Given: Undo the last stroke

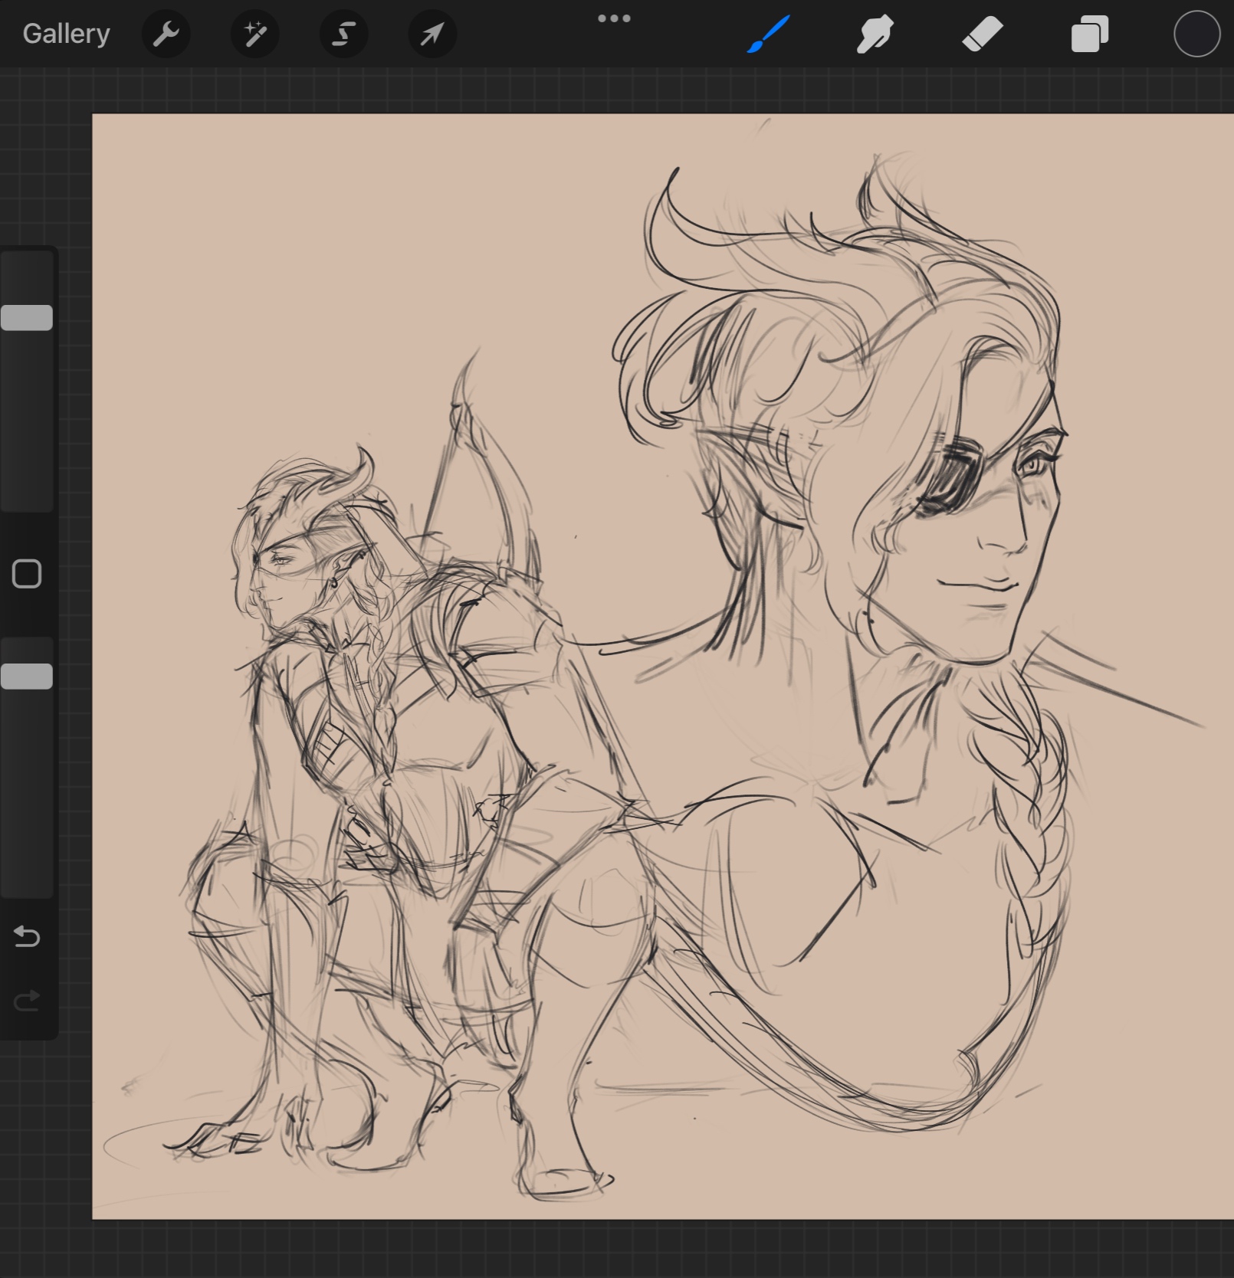Looking at the screenshot, I should tap(27, 936).
